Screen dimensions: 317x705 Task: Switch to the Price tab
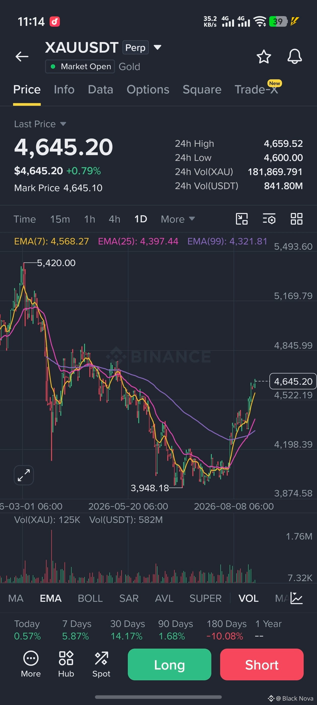coord(27,89)
